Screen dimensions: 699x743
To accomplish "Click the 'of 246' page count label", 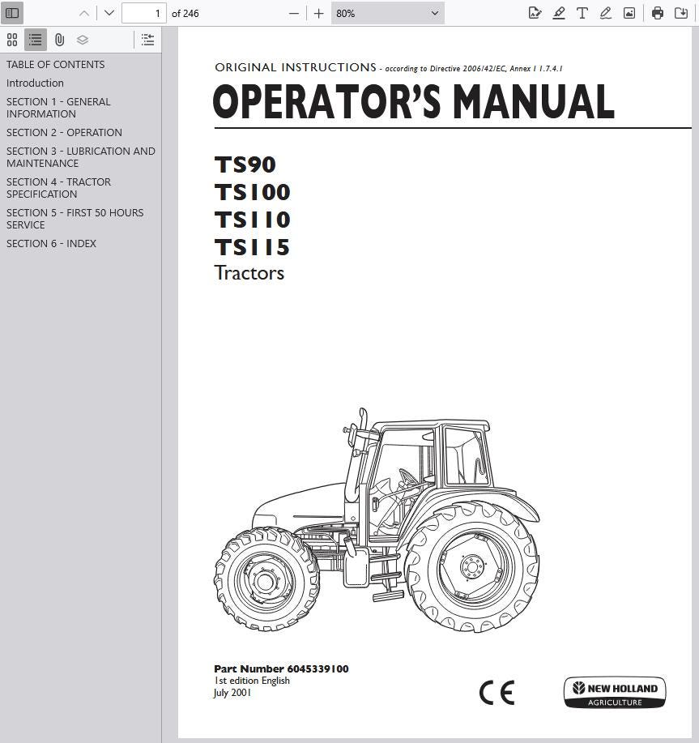I will (x=185, y=13).
